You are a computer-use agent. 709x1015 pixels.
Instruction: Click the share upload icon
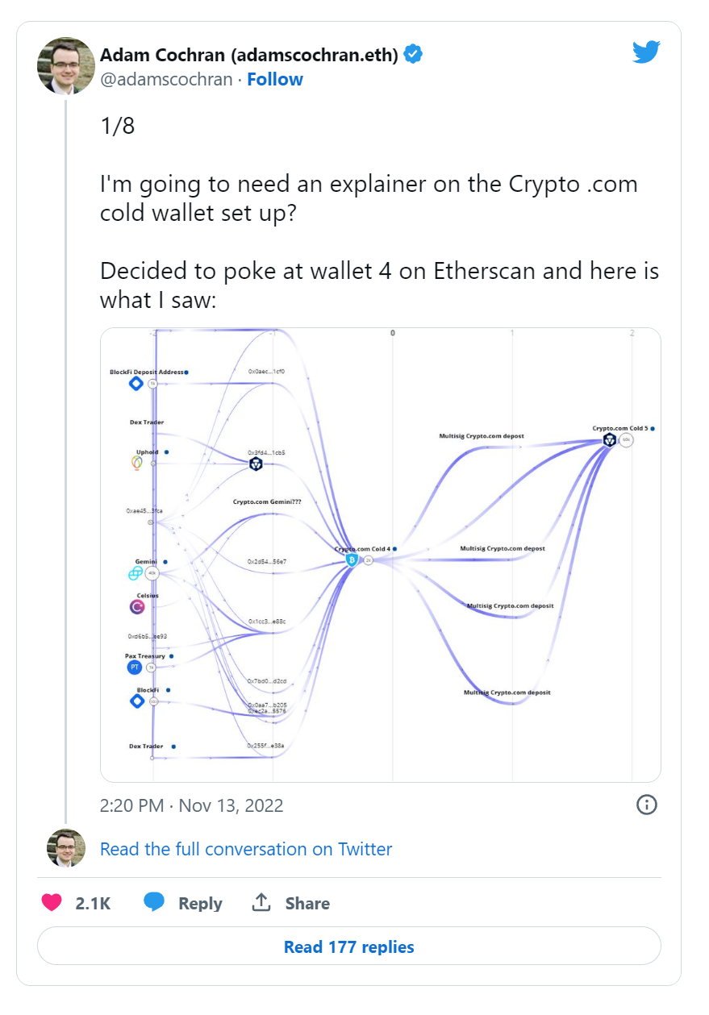(x=261, y=902)
